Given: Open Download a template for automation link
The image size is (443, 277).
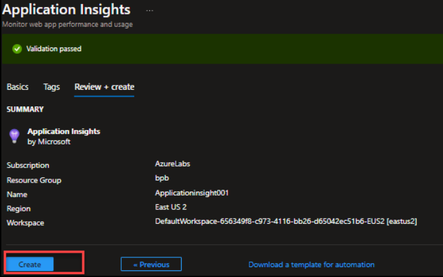Looking at the screenshot, I should [x=311, y=265].
